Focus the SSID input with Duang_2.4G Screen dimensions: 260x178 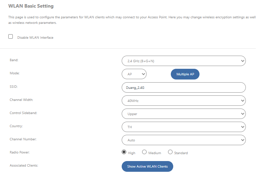coord(184,87)
